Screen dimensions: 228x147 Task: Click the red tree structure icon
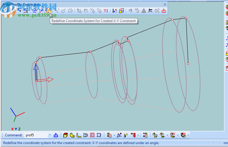(133, 135)
